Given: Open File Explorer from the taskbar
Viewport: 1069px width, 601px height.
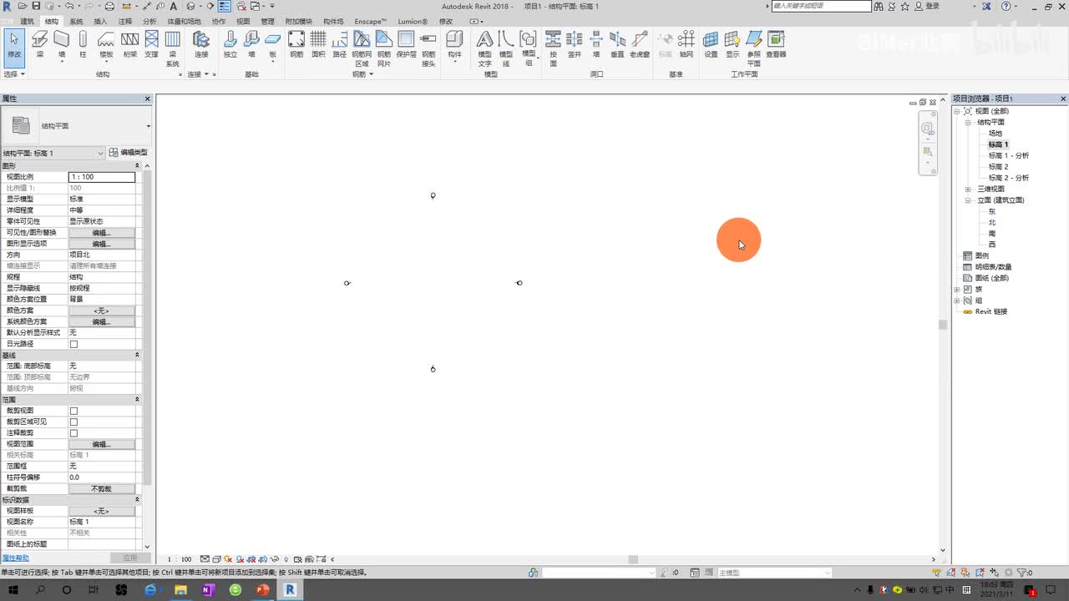Looking at the screenshot, I should [180, 589].
